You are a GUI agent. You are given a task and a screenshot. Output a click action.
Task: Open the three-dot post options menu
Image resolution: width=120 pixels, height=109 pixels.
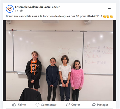(x=109, y=9)
